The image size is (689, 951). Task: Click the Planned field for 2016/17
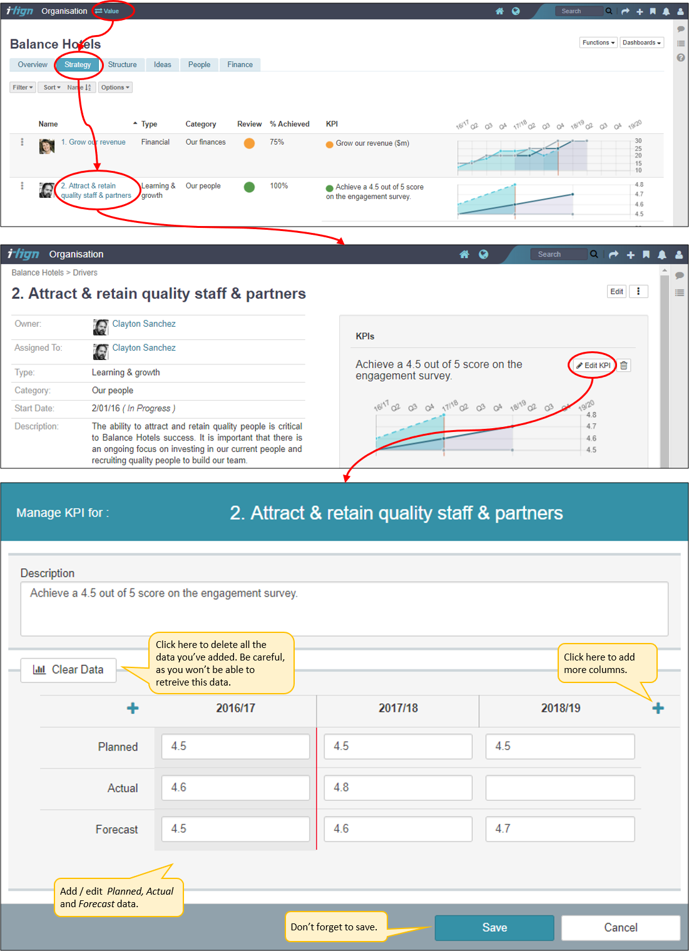[x=235, y=747]
